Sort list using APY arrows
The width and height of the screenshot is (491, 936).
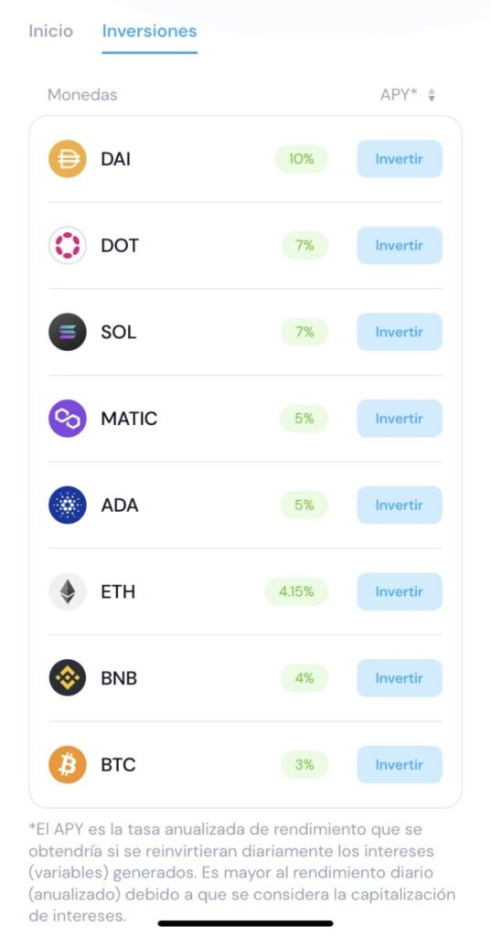tap(432, 95)
